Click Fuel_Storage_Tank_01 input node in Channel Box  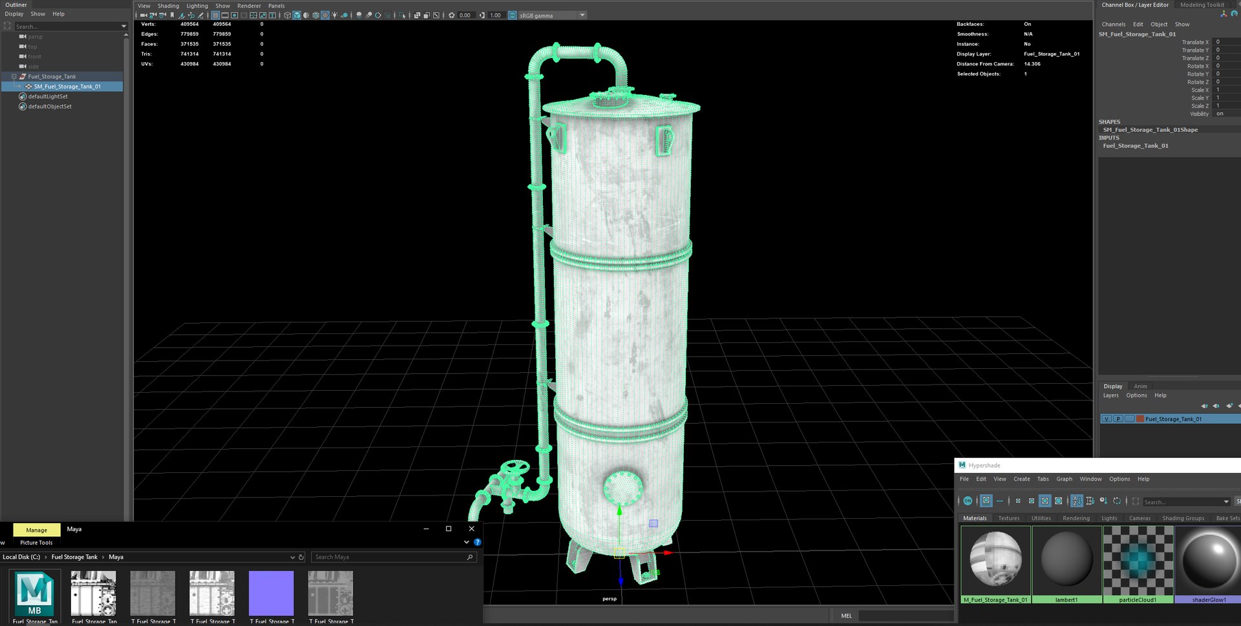[x=1136, y=146]
